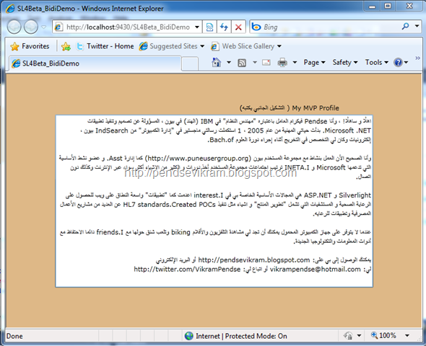Click the security lock icon in status bar
This screenshot has height=346, width=426.
[x=349, y=336]
